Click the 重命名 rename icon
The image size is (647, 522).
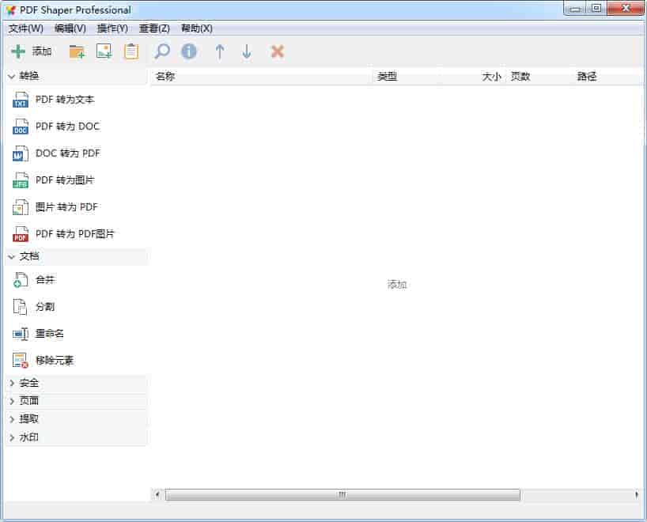point(21,334)
